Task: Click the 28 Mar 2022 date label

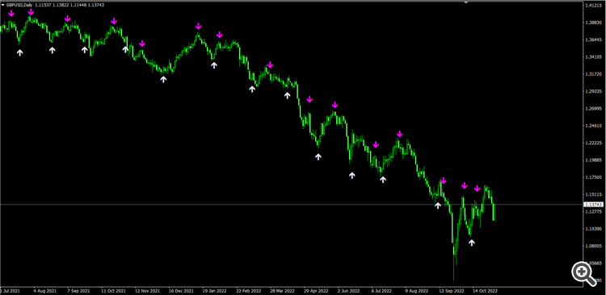Action: coord(283,291)
